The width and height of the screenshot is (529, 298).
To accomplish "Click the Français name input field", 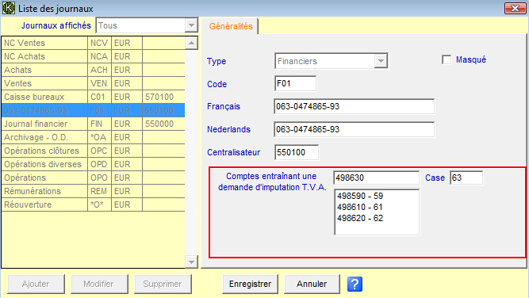I will pos(355,106).
